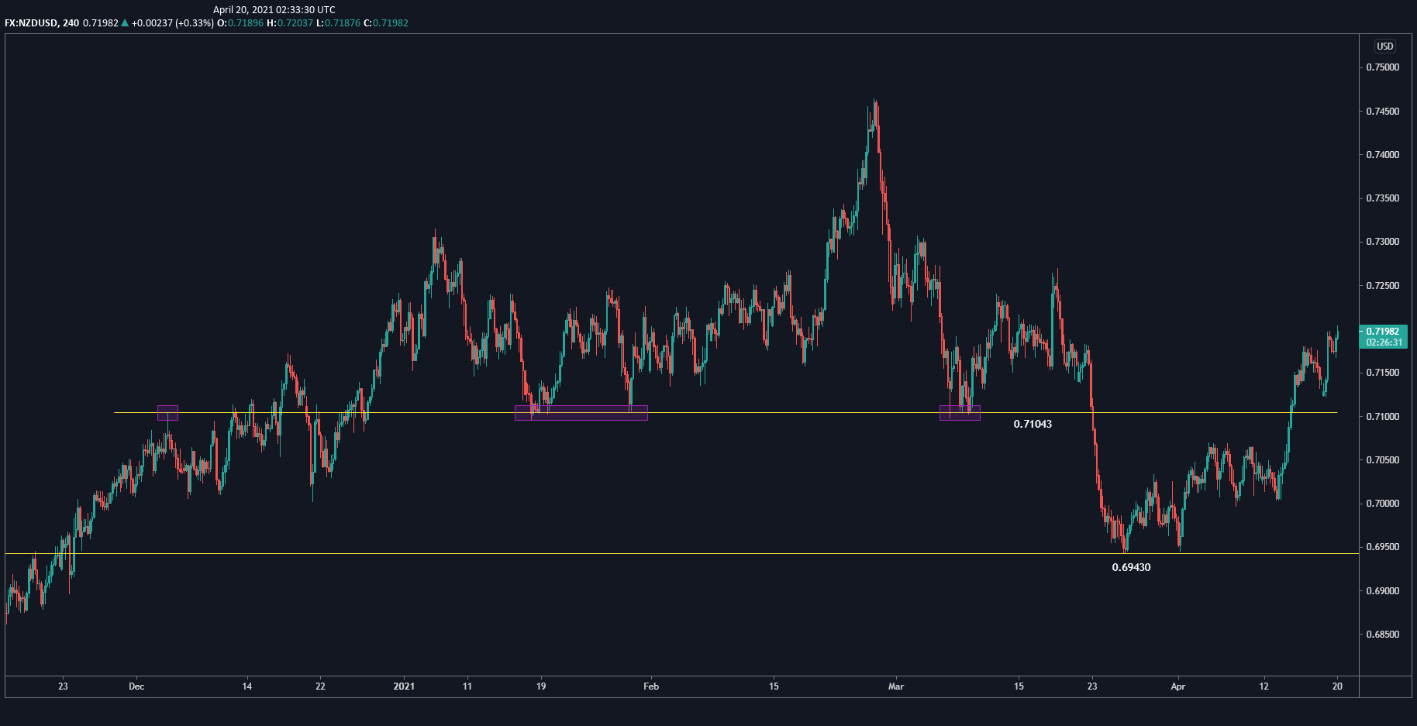Select the purple rectangle drawn near early March
Screen dimensions: 1417x726
point(960,415)
